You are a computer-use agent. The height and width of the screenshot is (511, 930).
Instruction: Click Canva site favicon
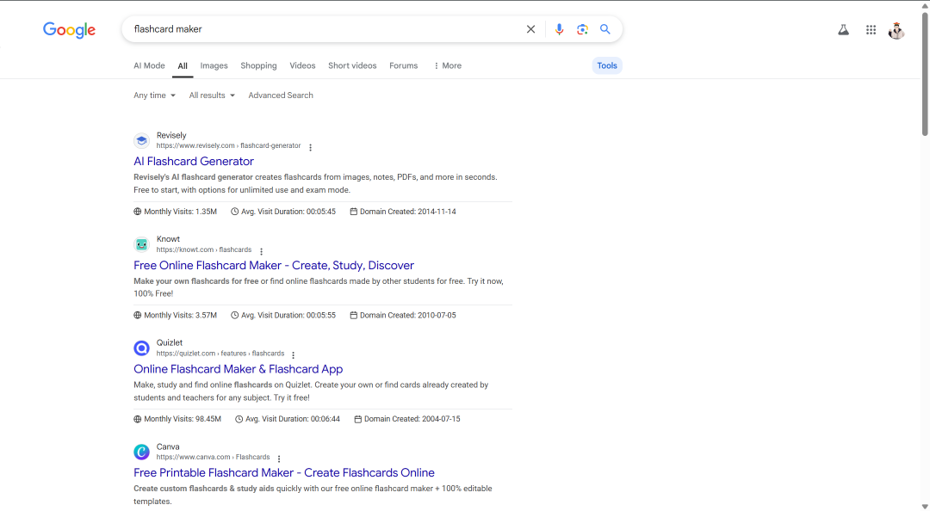point(141,452)
